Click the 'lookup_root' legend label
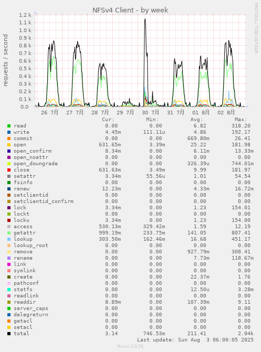 click(31, 246)
